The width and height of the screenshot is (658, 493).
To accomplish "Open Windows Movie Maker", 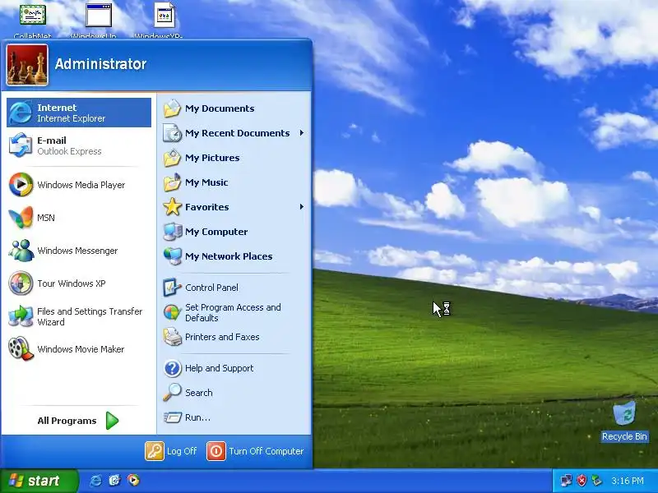I will coord(79,349).
